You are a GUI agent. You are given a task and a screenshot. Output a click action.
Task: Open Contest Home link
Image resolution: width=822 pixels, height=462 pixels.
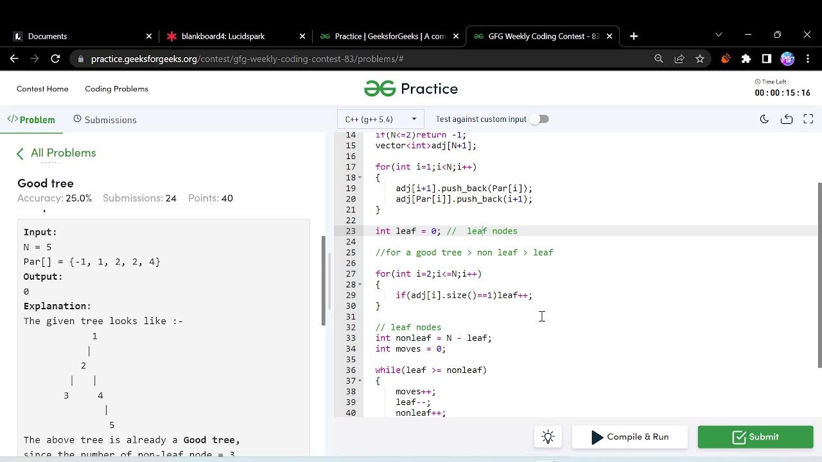42,89
